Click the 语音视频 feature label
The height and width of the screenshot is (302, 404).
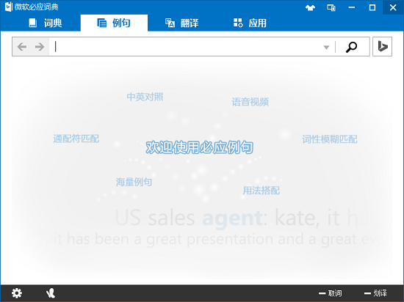(x=250, y=102)
